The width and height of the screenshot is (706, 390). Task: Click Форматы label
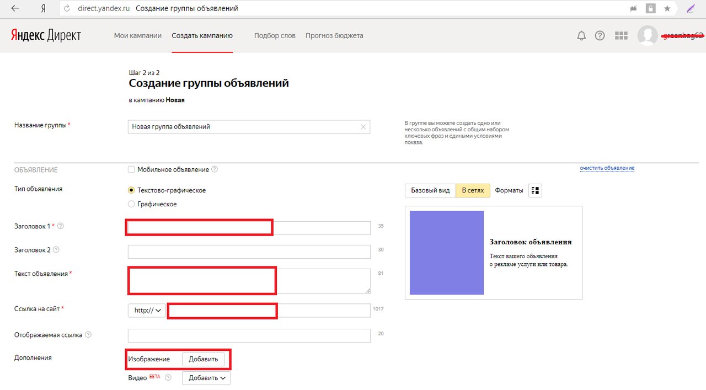[509, 190]
